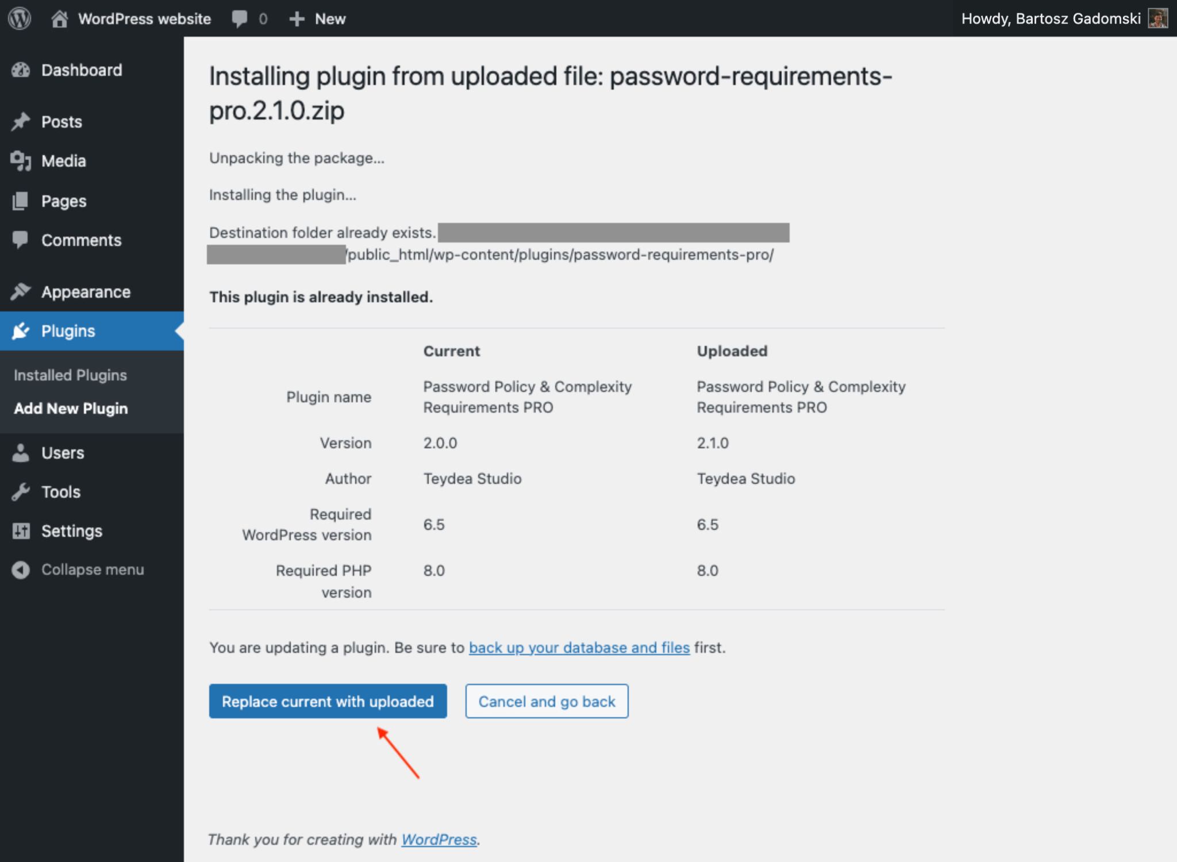The width and height of the screenshot is (1177, 862).
Task: Follow the WordPress footer link
Action: pos(439,840)
